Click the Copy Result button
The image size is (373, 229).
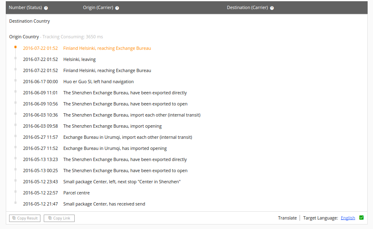click(x=25, y=218)
